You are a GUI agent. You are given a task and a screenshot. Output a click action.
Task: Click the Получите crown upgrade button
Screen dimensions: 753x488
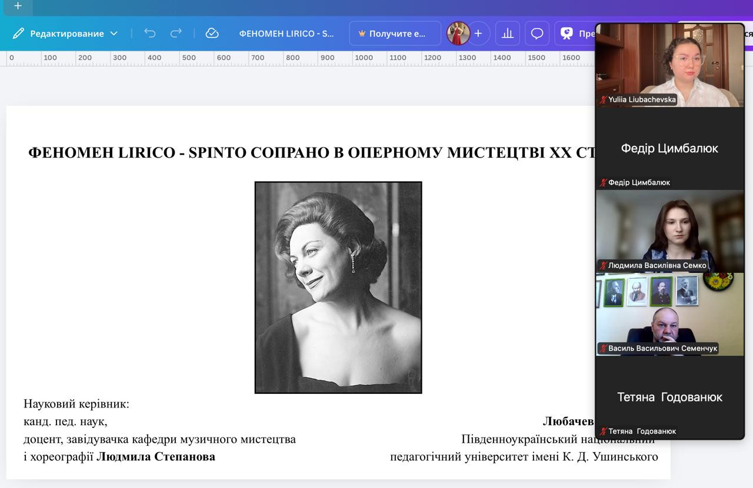(395, 34)
